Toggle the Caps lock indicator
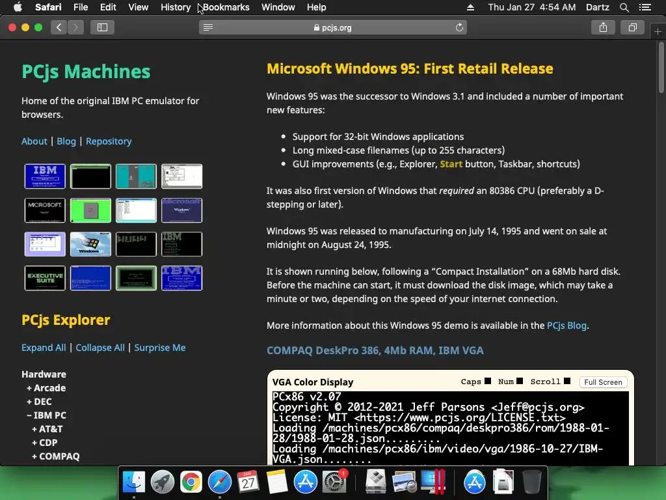This screenshot has width=666, height=500. point(488,381)
